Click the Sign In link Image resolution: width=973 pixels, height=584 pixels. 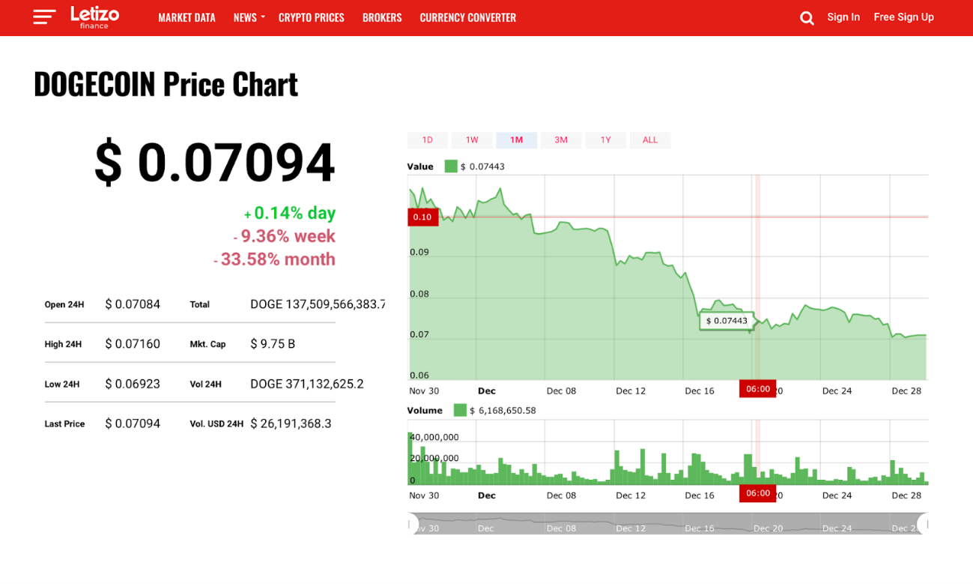click(843, 17)
